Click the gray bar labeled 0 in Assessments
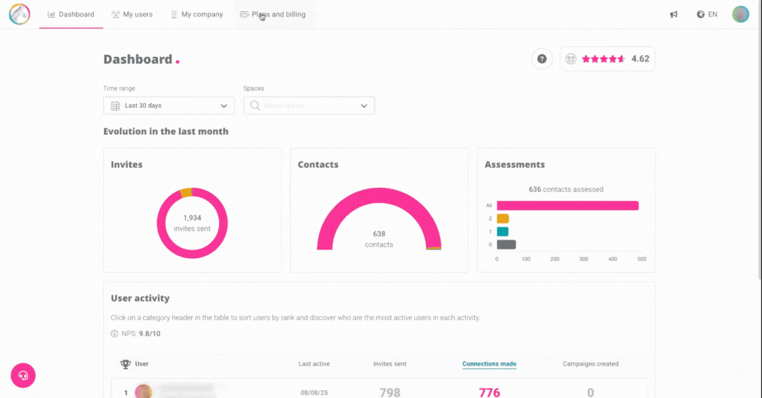 click(507, 245)
